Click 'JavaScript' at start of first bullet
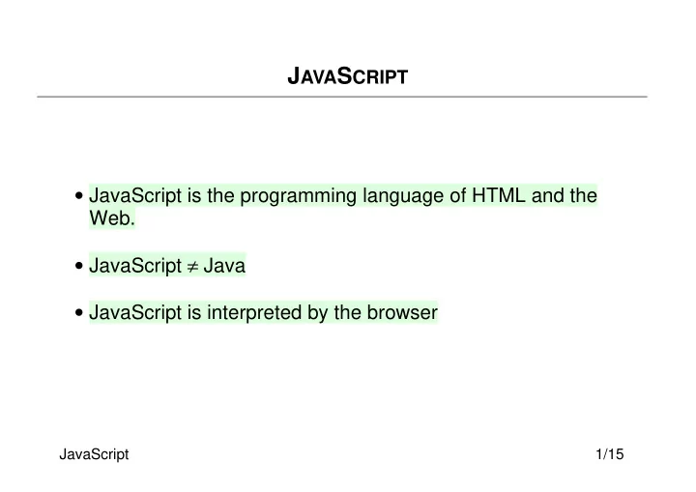Image resolution: width=696 pixels, height=492 pixels. point(135,196)
